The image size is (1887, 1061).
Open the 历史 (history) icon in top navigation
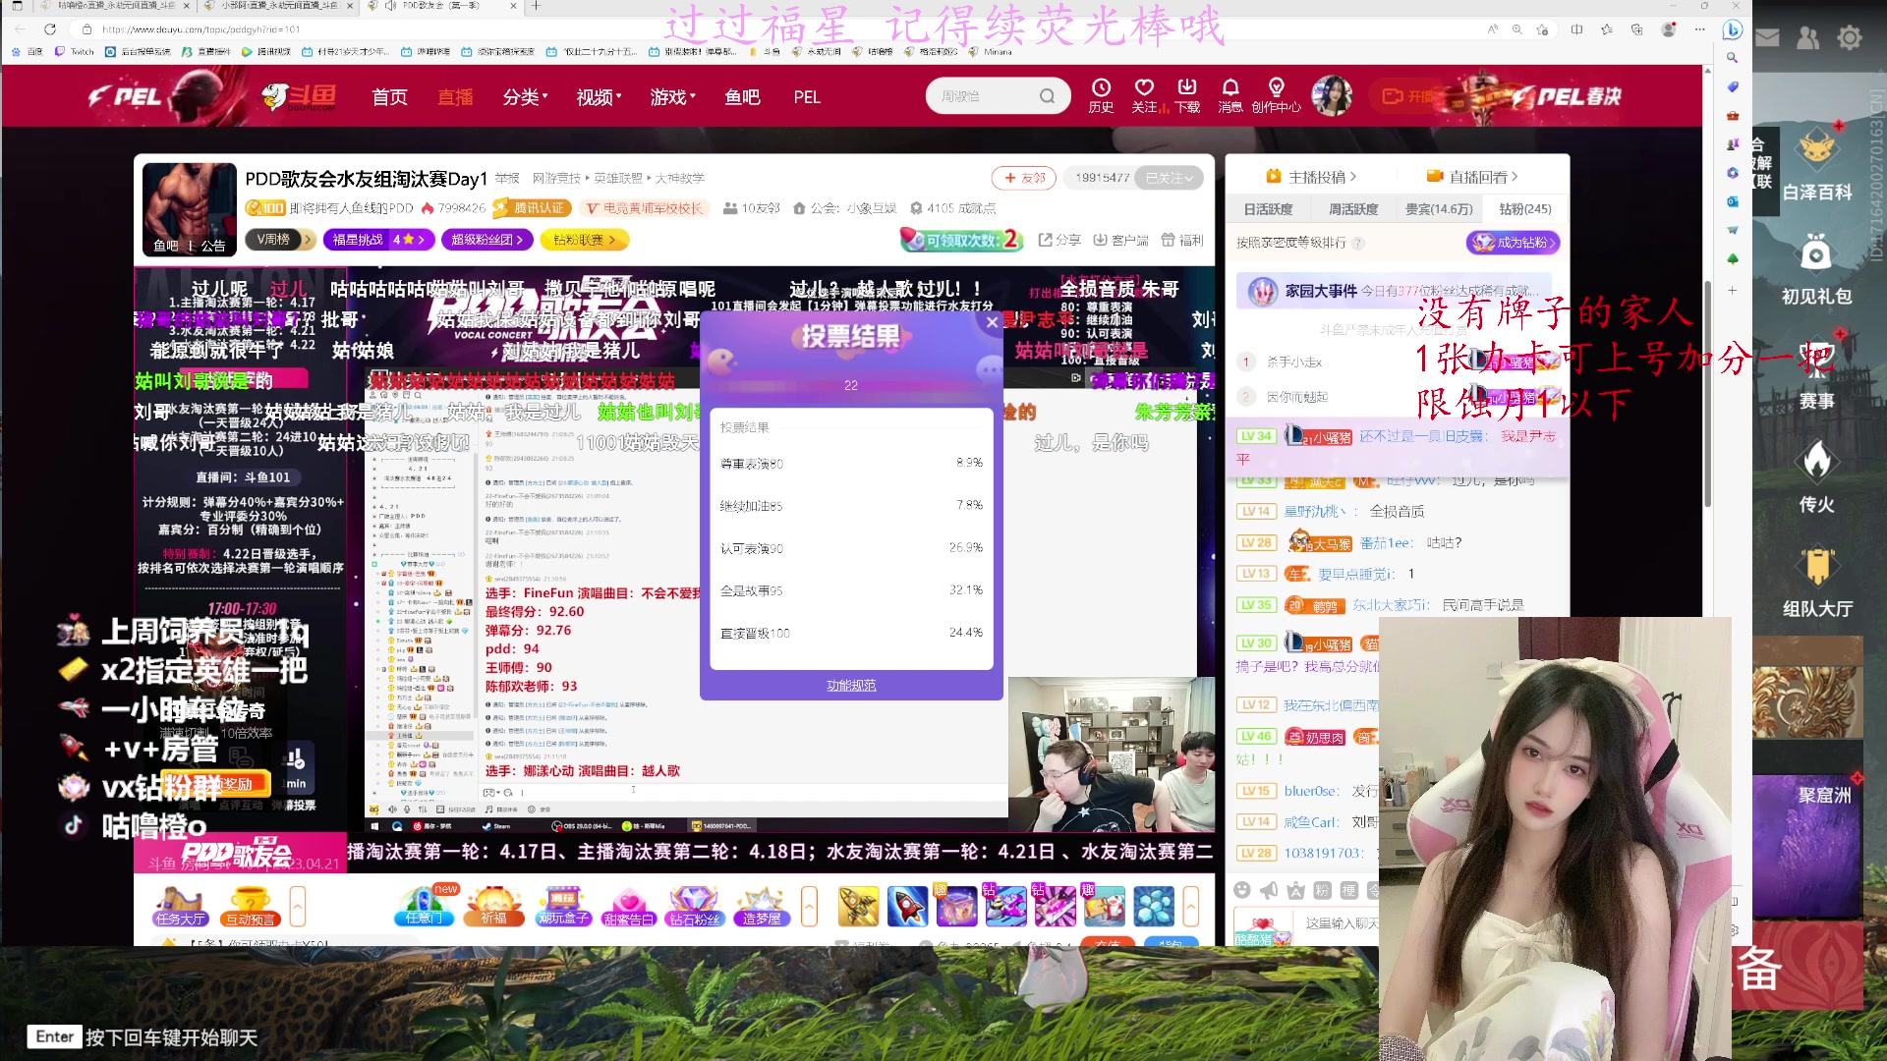pyautogui.click(x=1100, y=95)
